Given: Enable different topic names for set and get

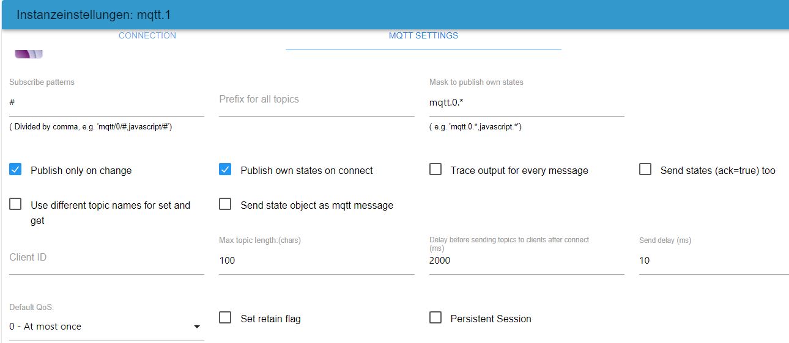Looking at the screenshot, I should pyautogui.click(x=16, y=204).
